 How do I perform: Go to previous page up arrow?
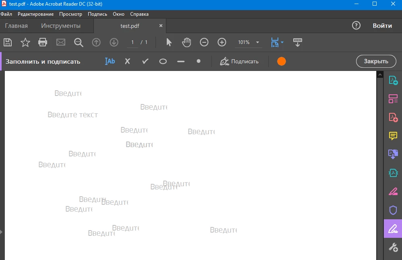[x=96, y=42]
